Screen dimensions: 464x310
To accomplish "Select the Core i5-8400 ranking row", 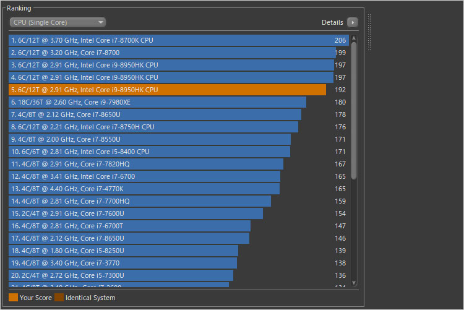I will click(x=148, y=152).
